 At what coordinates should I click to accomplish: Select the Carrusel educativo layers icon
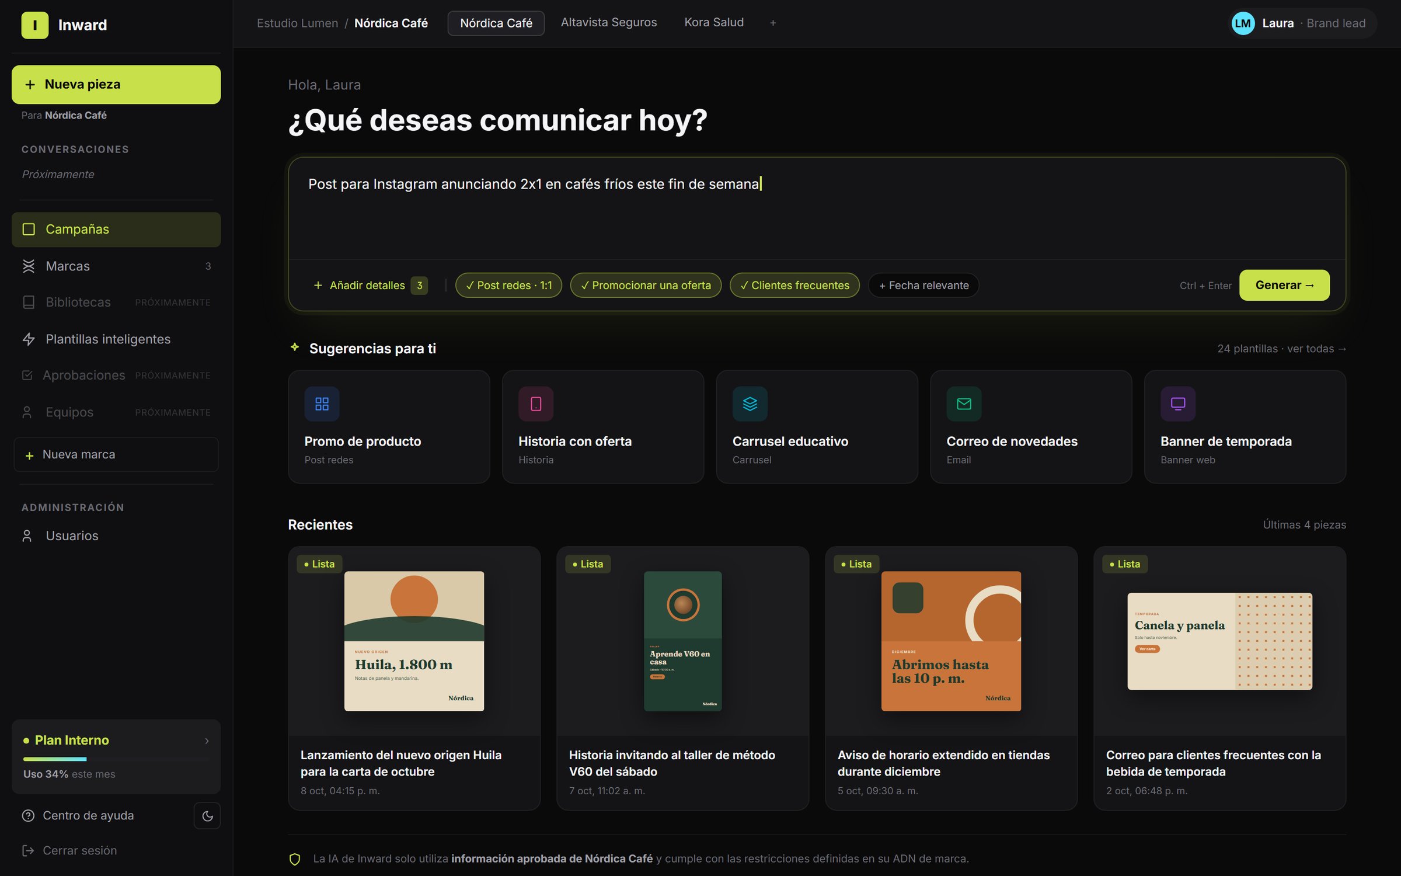click(750, 404)
